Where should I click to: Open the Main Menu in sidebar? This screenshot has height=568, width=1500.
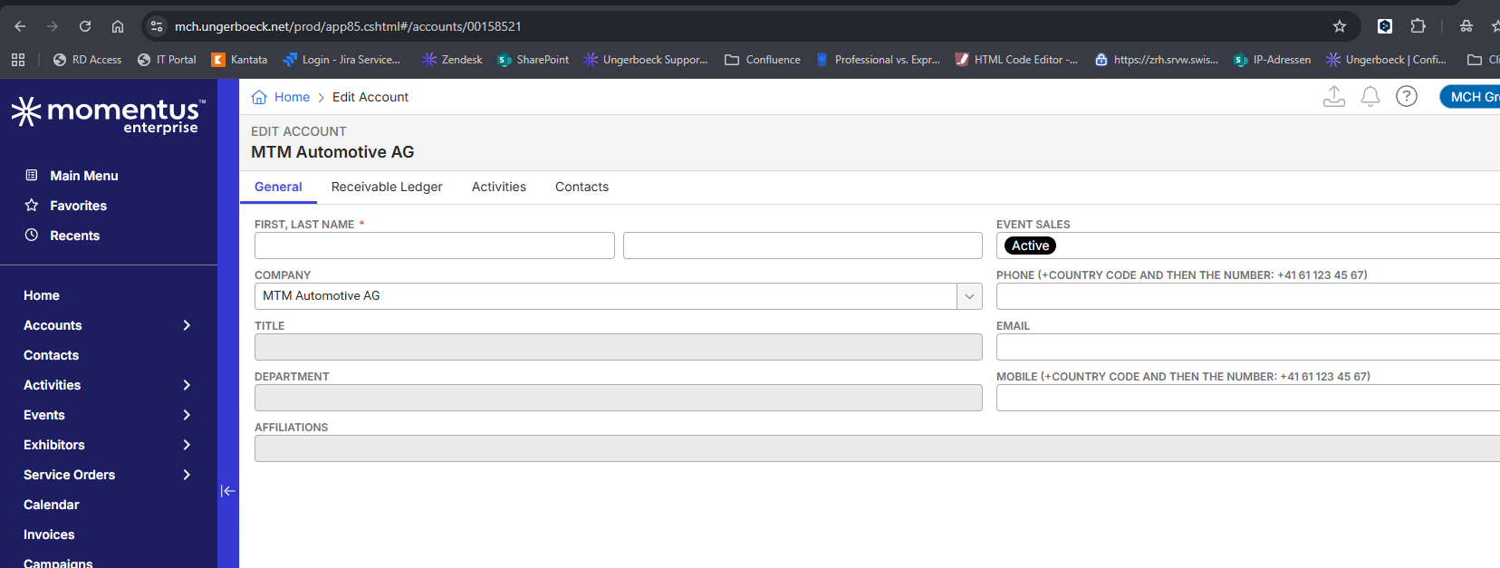[x=84, y=176]
